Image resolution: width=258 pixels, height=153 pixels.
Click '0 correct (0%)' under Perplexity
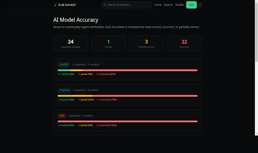[67, 100]
